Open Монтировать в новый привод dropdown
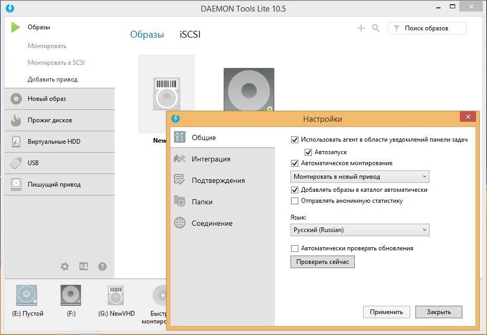Screen dimensions: 487x335 [360, 177]
